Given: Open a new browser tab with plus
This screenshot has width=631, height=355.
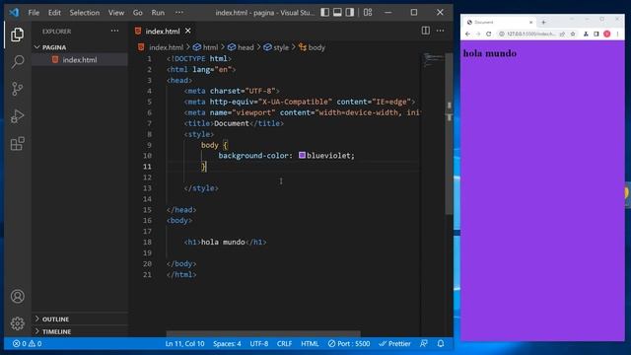Looking at the screenshot, I should pos(543,22).
